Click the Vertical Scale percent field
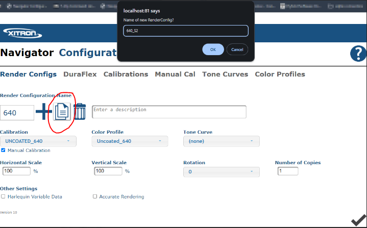 click(108, 171)
